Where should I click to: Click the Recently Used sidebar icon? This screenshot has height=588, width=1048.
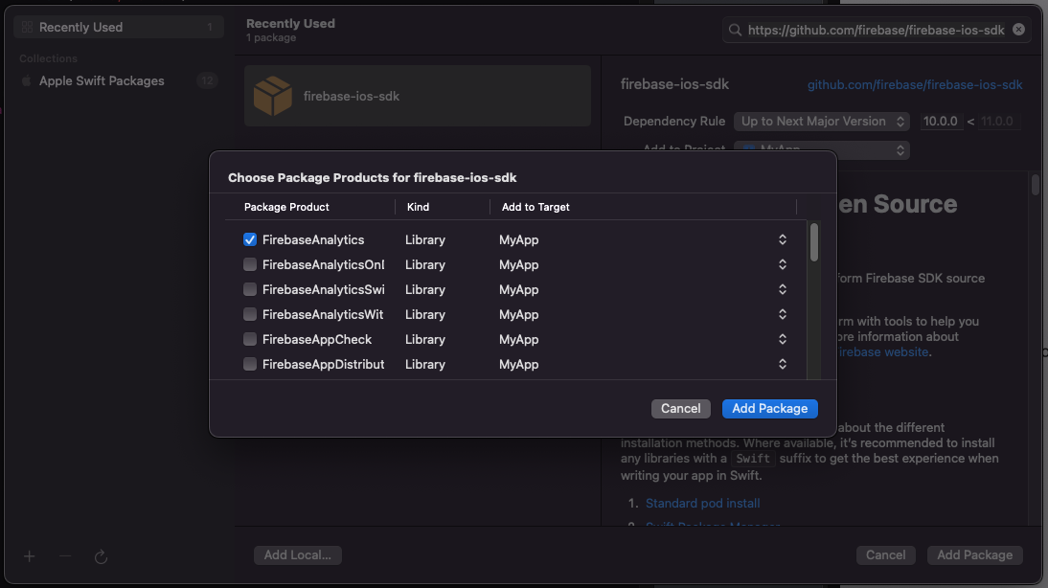(x=27, y=28)
